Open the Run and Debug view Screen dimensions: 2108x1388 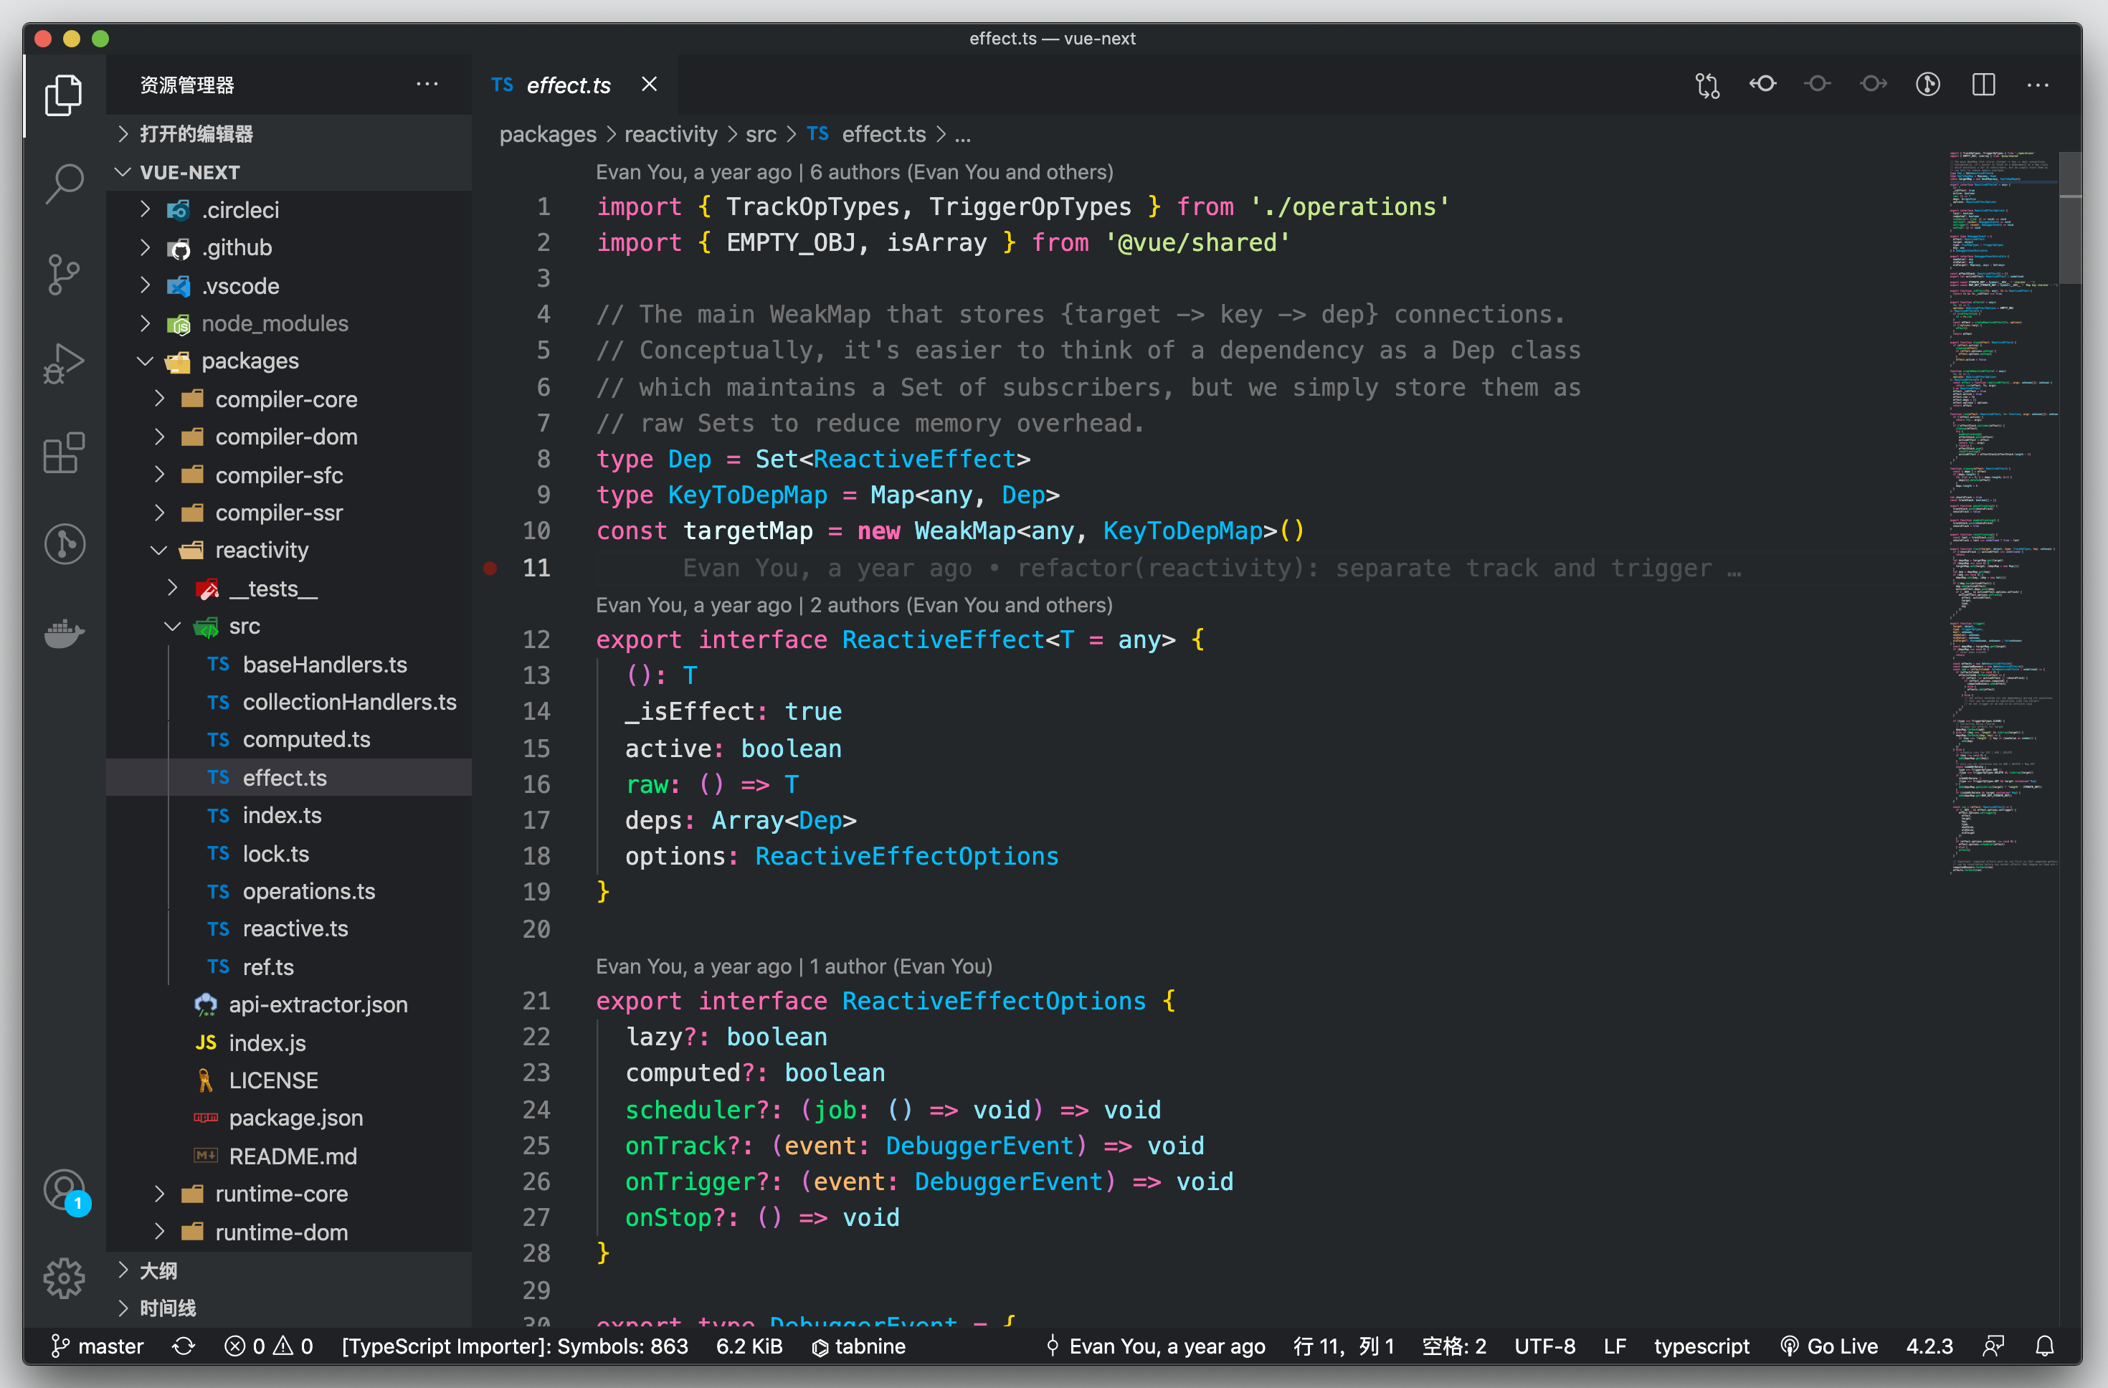(64, 363)
